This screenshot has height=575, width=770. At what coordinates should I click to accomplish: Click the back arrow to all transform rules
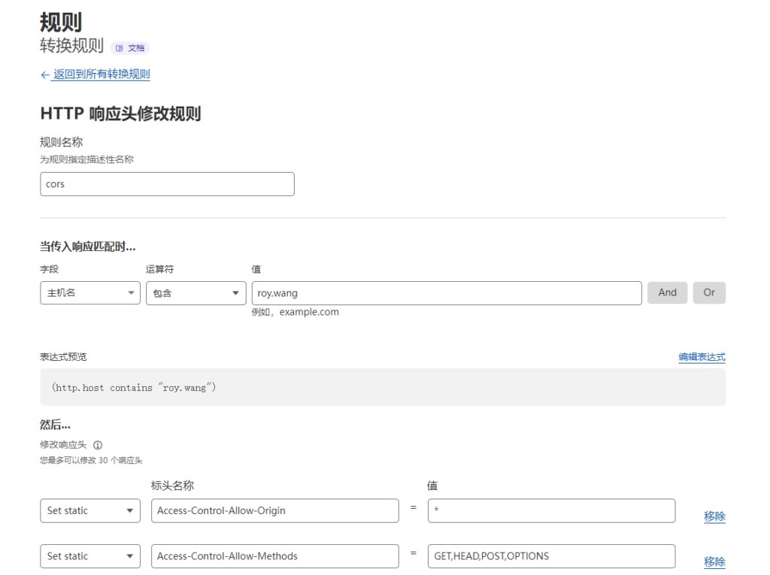point(45,74)
